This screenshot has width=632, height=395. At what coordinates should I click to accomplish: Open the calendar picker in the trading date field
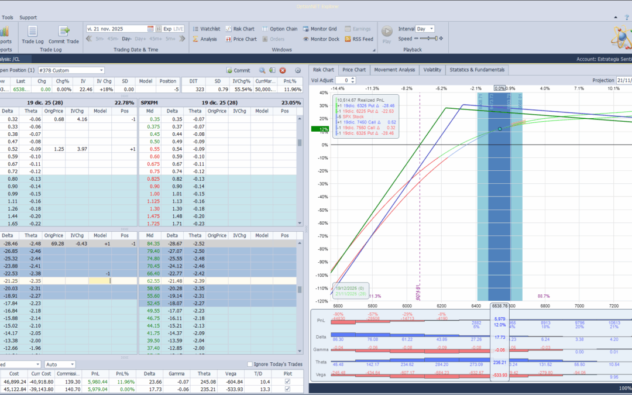pyautogui.click(x=150, y=29)
